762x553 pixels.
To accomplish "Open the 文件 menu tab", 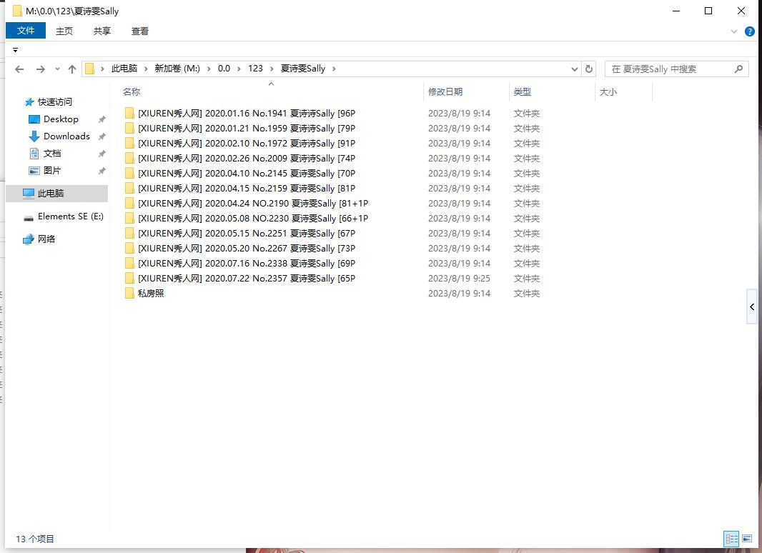I will [26, 31].
